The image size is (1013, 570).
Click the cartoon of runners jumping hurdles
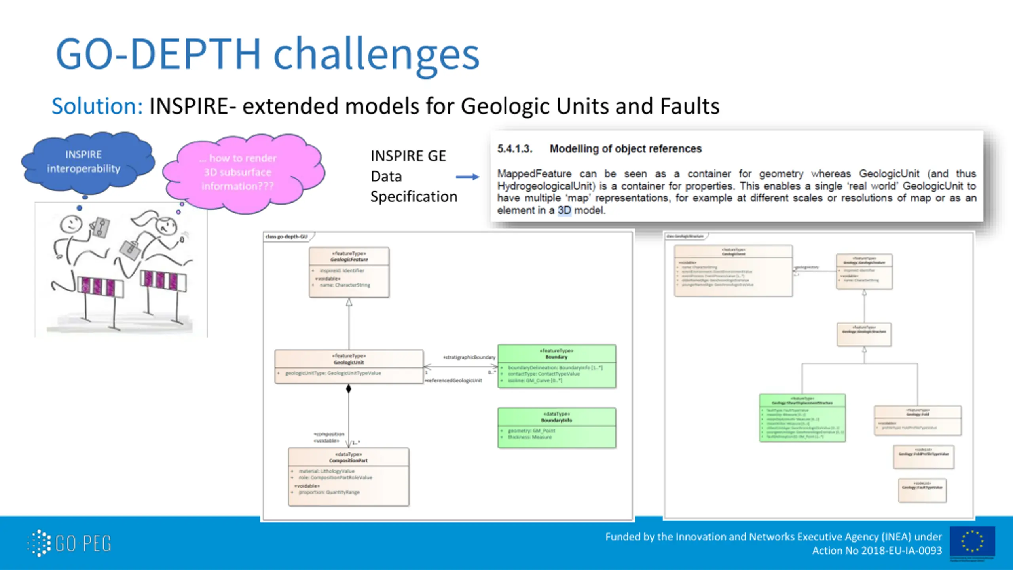121,270
